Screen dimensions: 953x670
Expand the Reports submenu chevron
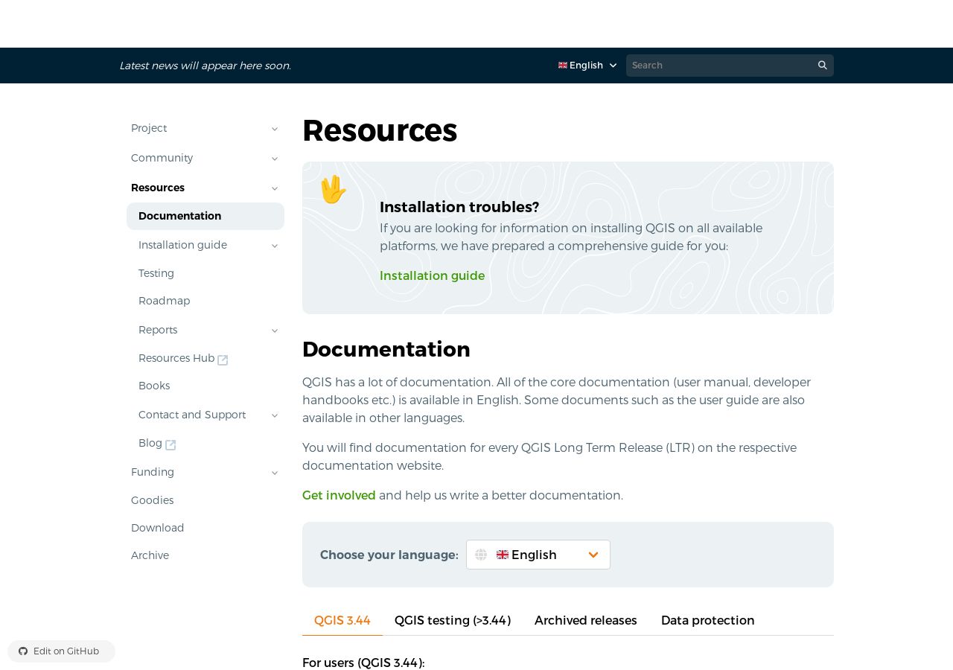[x=274, y=331]
